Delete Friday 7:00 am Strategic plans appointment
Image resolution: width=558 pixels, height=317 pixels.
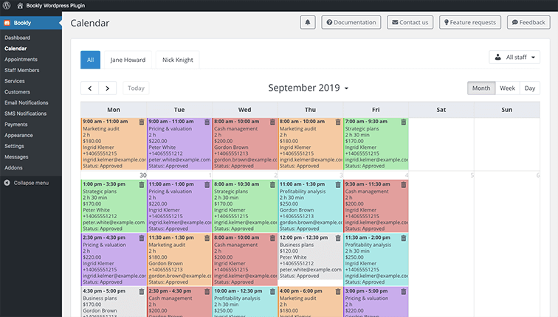click(x=403, y=122)
